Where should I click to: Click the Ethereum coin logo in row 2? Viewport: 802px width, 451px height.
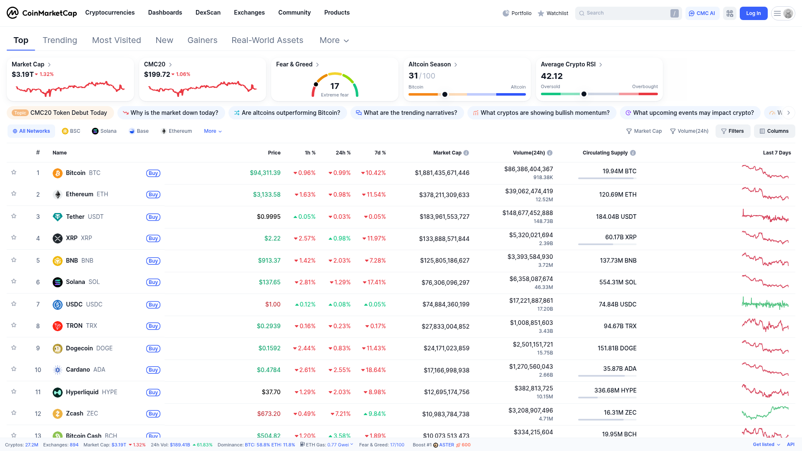[x=58, y=195]
